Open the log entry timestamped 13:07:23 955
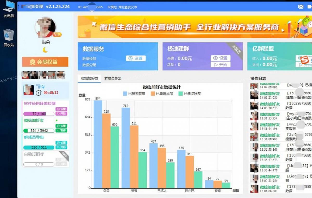The width and height of the screenshot is (312, 198). coord(281,179)
